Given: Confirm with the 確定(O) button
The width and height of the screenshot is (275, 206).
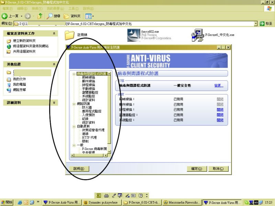Looking at the screenshot, I should [x=197, y=169].
